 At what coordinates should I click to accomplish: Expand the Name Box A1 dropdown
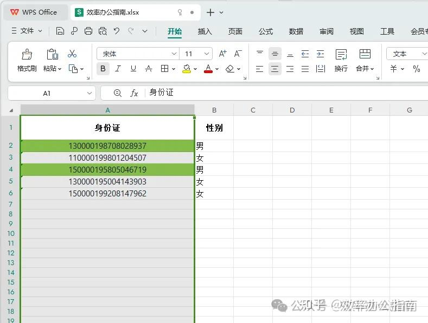click(x=90, y=93)
